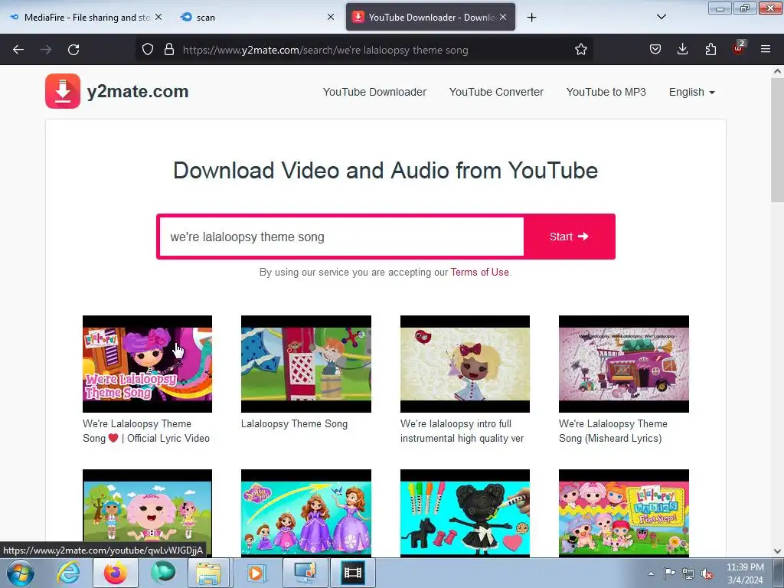Reload the y2mate page
Screen dimensions: 784x588
73,50
